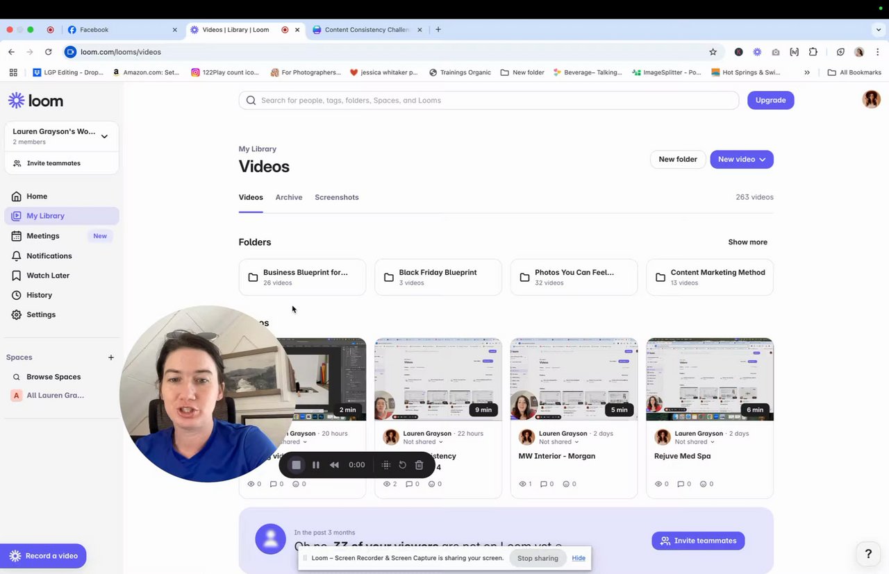Click the Record a video button

[43, 556]
